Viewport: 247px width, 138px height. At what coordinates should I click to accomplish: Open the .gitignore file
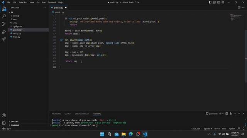[x=17, y=26]
